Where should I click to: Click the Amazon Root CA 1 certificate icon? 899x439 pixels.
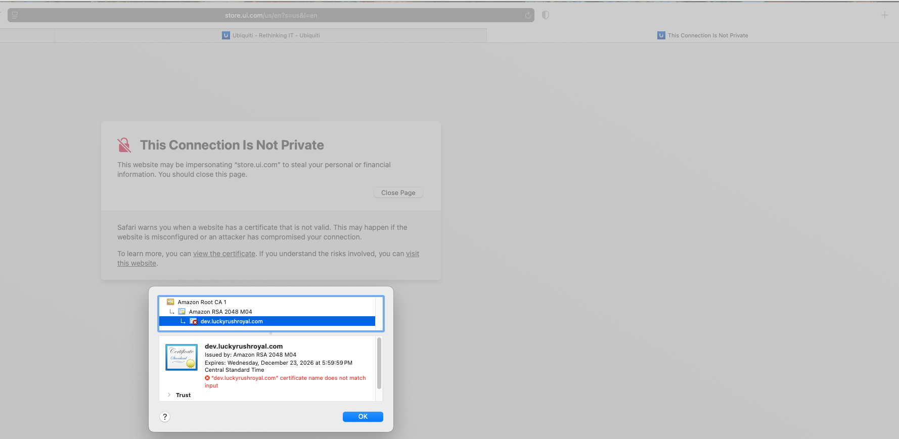pyautogui.click(x=170, y=302)
